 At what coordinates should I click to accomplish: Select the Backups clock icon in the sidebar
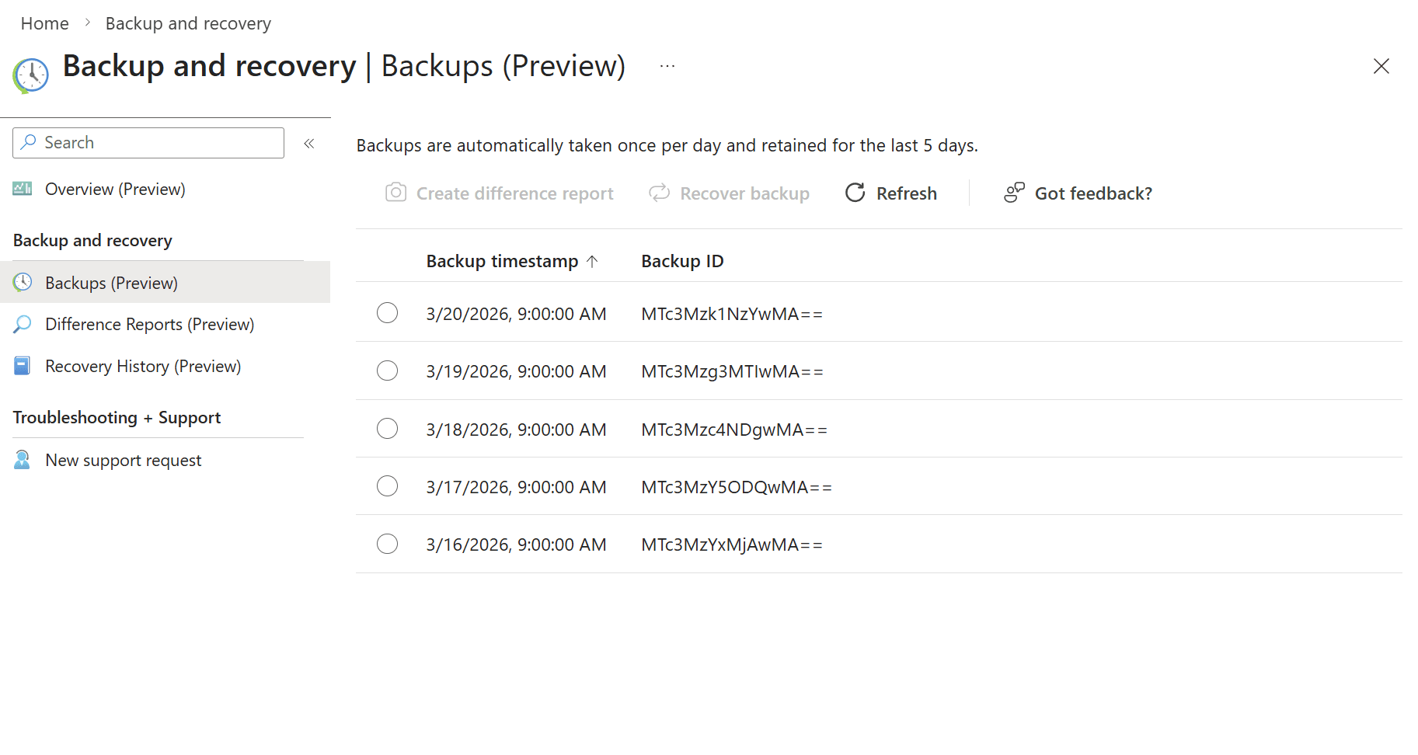tap(23, 282)
